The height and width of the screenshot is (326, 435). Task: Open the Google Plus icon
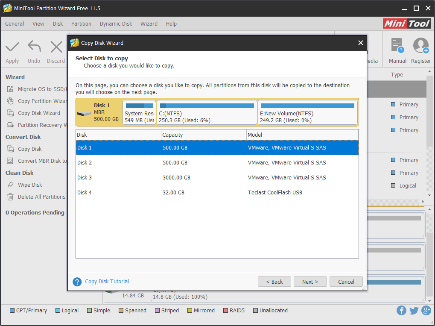click(x=426, y=311)
